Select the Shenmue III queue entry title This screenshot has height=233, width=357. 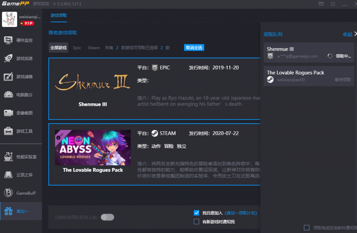pos(280,49)
